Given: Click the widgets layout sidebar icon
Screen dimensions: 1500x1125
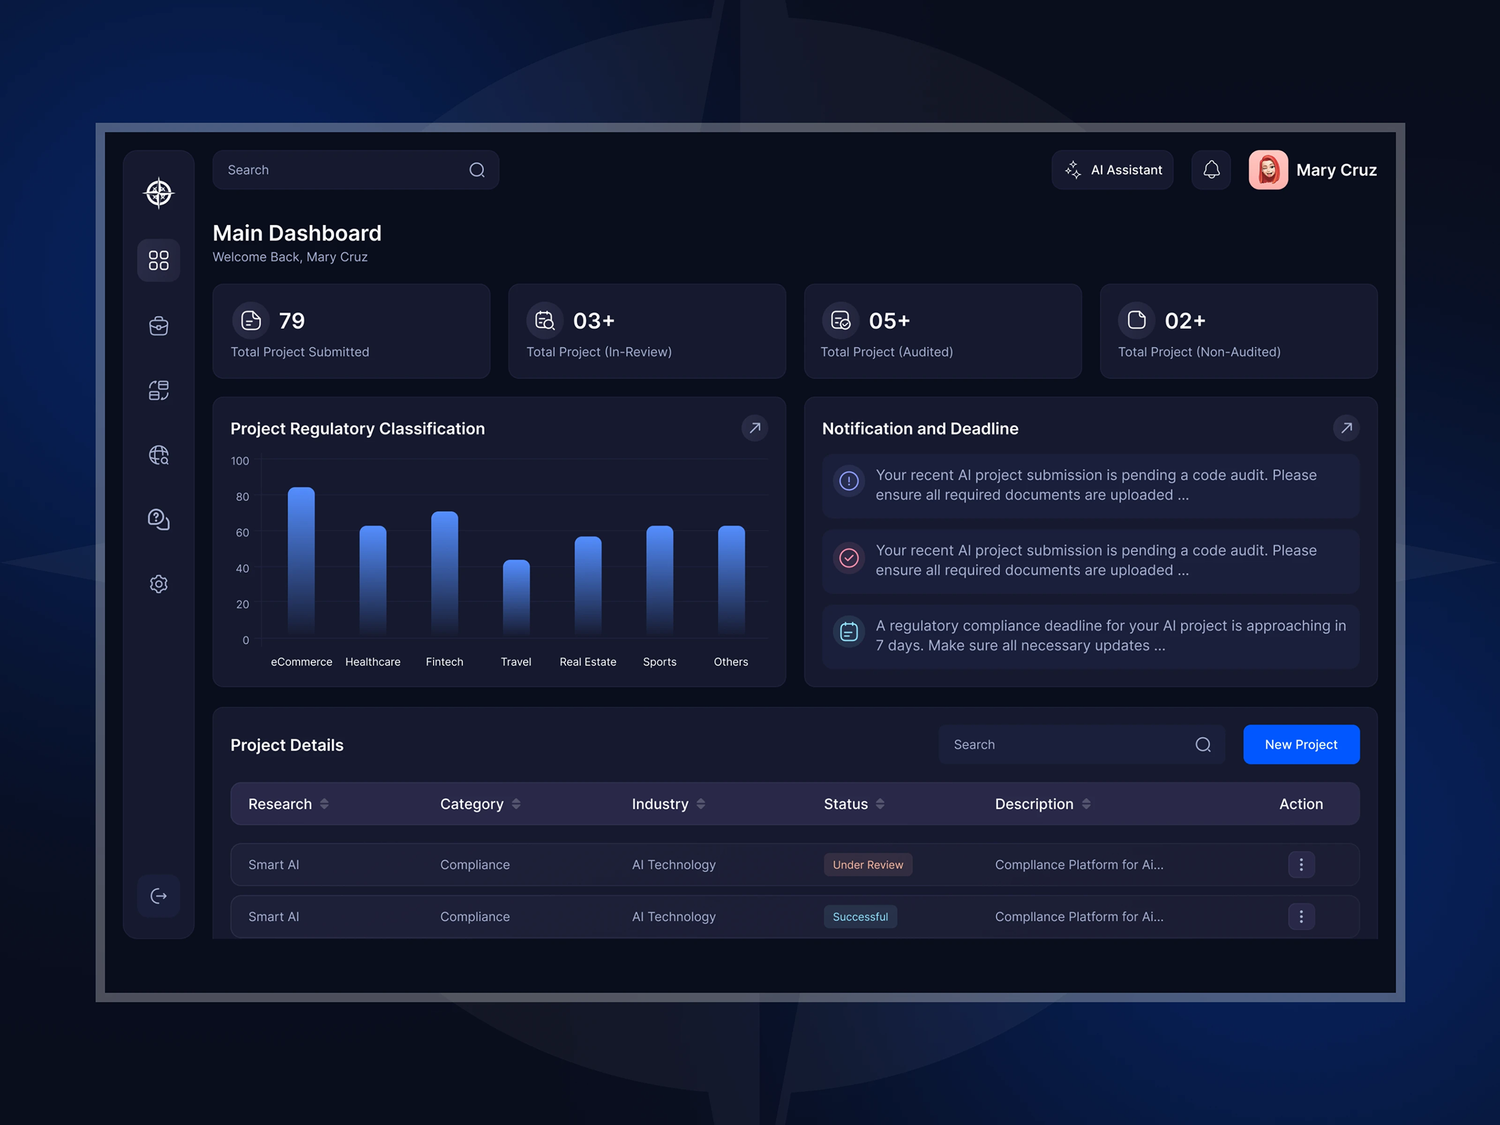Looking at the screenshot, I should (159, 391).
